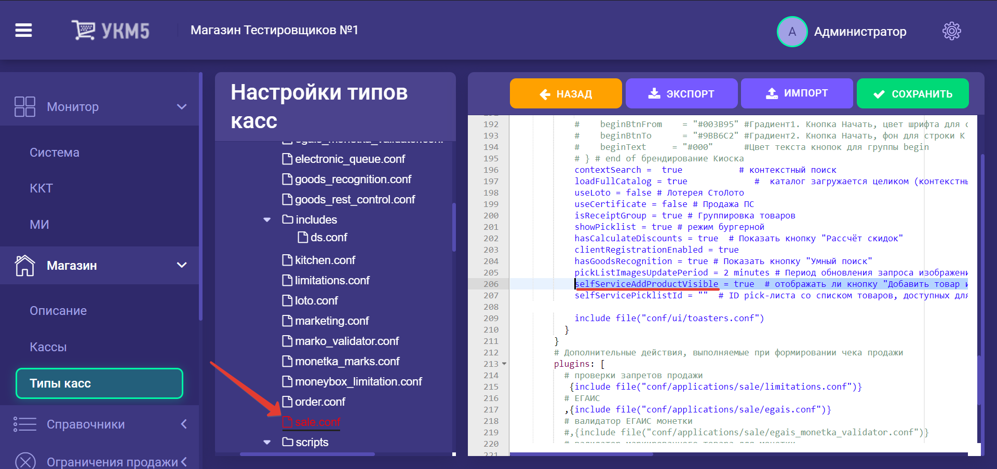Click the Справочники list icon

pyautogui.click(x=25, y=424)
